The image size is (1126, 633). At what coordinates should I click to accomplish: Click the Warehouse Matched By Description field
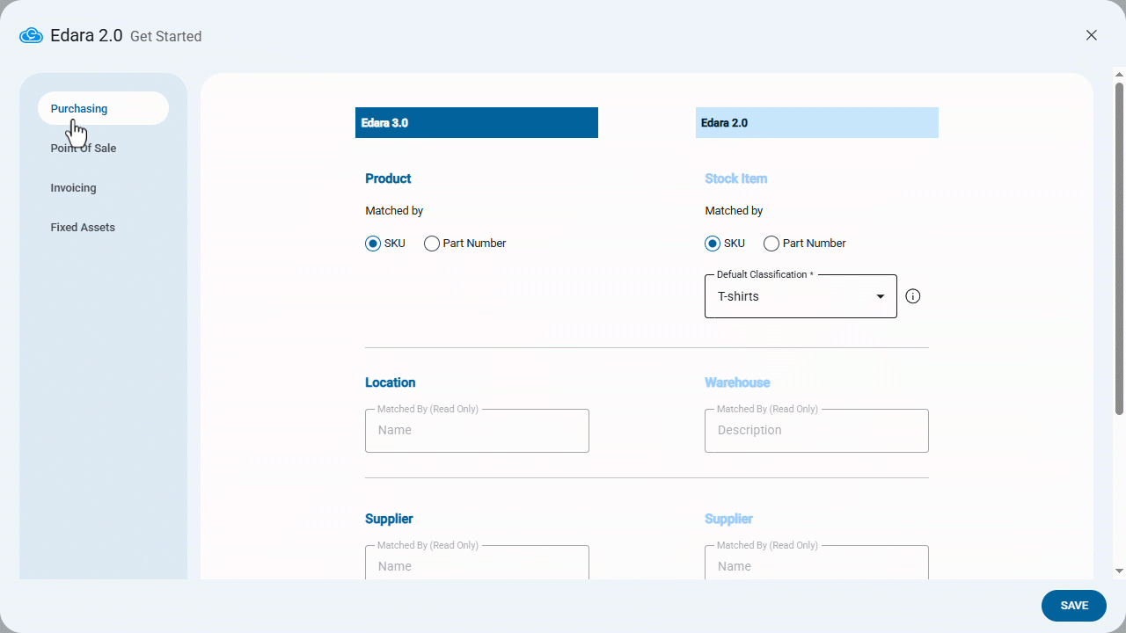coord(816,431)
